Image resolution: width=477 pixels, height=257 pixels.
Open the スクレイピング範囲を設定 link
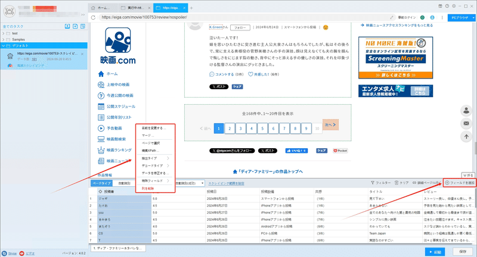point(226,183)
